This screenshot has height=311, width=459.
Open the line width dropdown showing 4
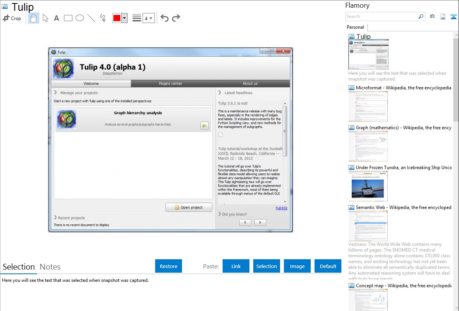click(x=148, y=18)
